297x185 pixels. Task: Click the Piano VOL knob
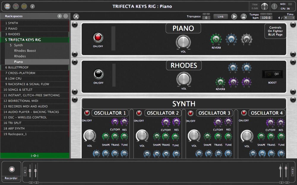[x=183, y=42]
